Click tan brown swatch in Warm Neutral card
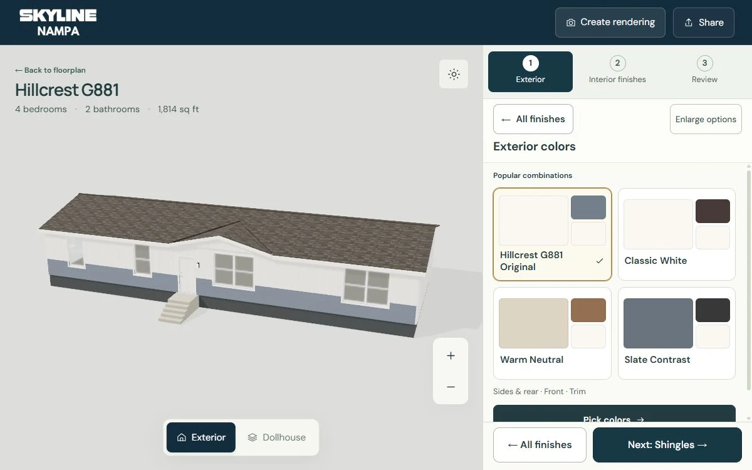The image size is (752, 470). click(588, 310)
